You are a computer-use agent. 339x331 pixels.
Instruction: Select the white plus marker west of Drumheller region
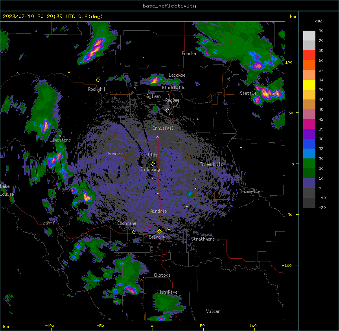(241, 147)
